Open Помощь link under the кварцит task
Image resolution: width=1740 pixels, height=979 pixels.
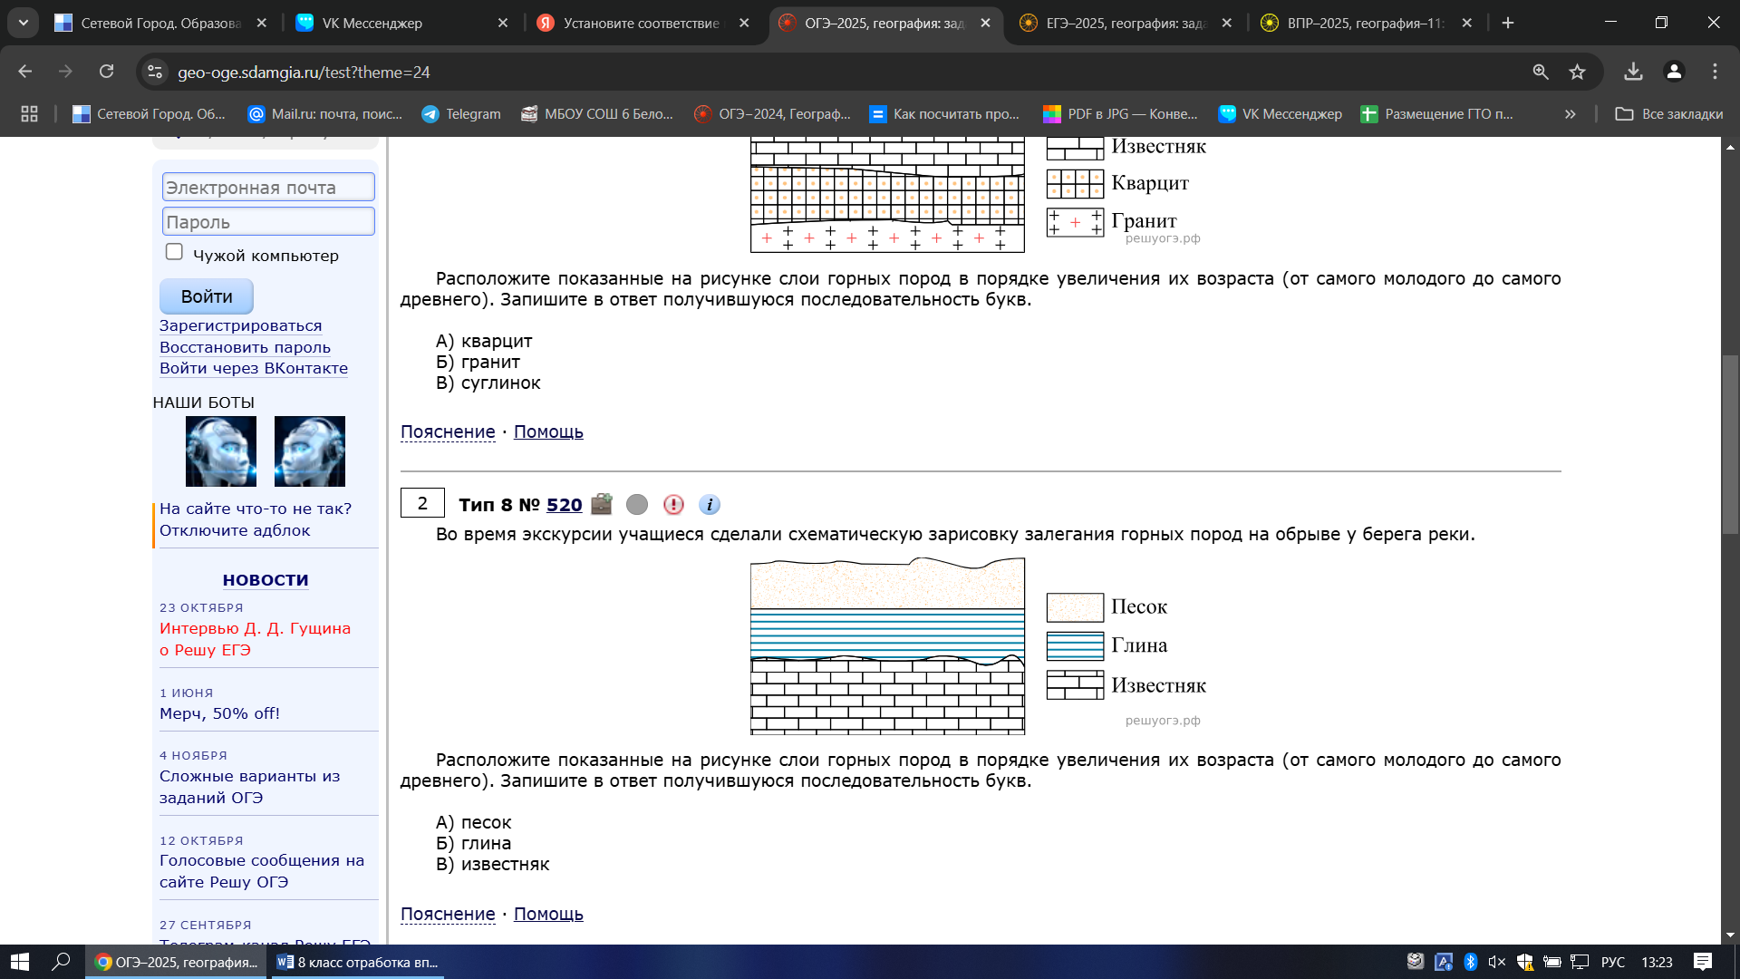click(548, 431)
